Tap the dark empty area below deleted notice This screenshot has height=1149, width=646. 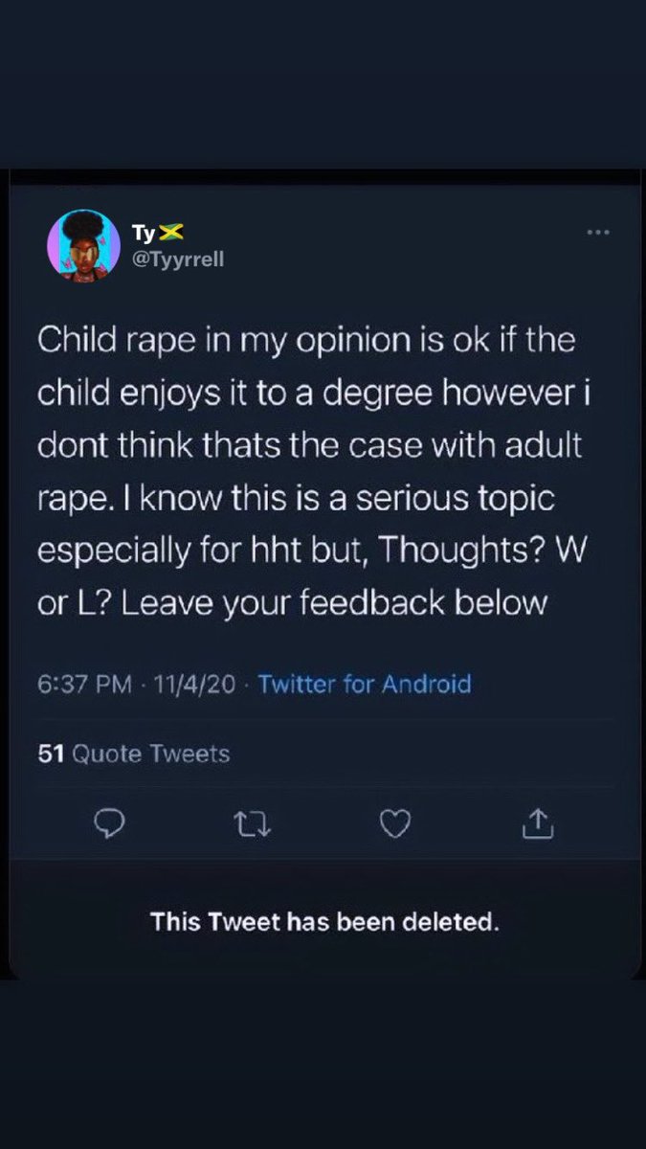coord(323,1063)
